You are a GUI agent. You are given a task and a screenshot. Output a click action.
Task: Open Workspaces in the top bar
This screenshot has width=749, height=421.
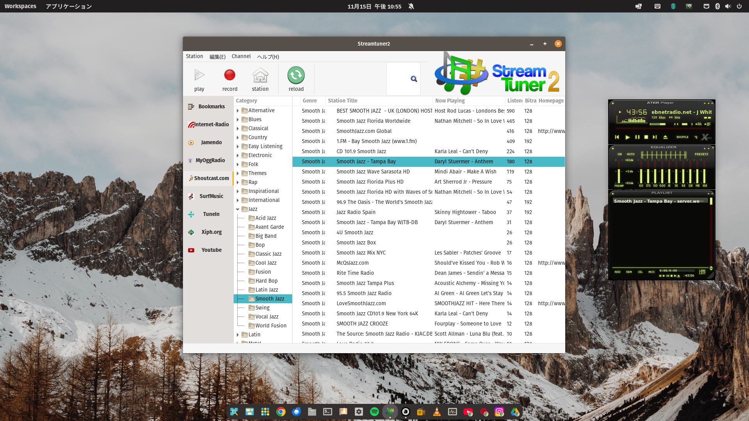(x=20, y=6)
